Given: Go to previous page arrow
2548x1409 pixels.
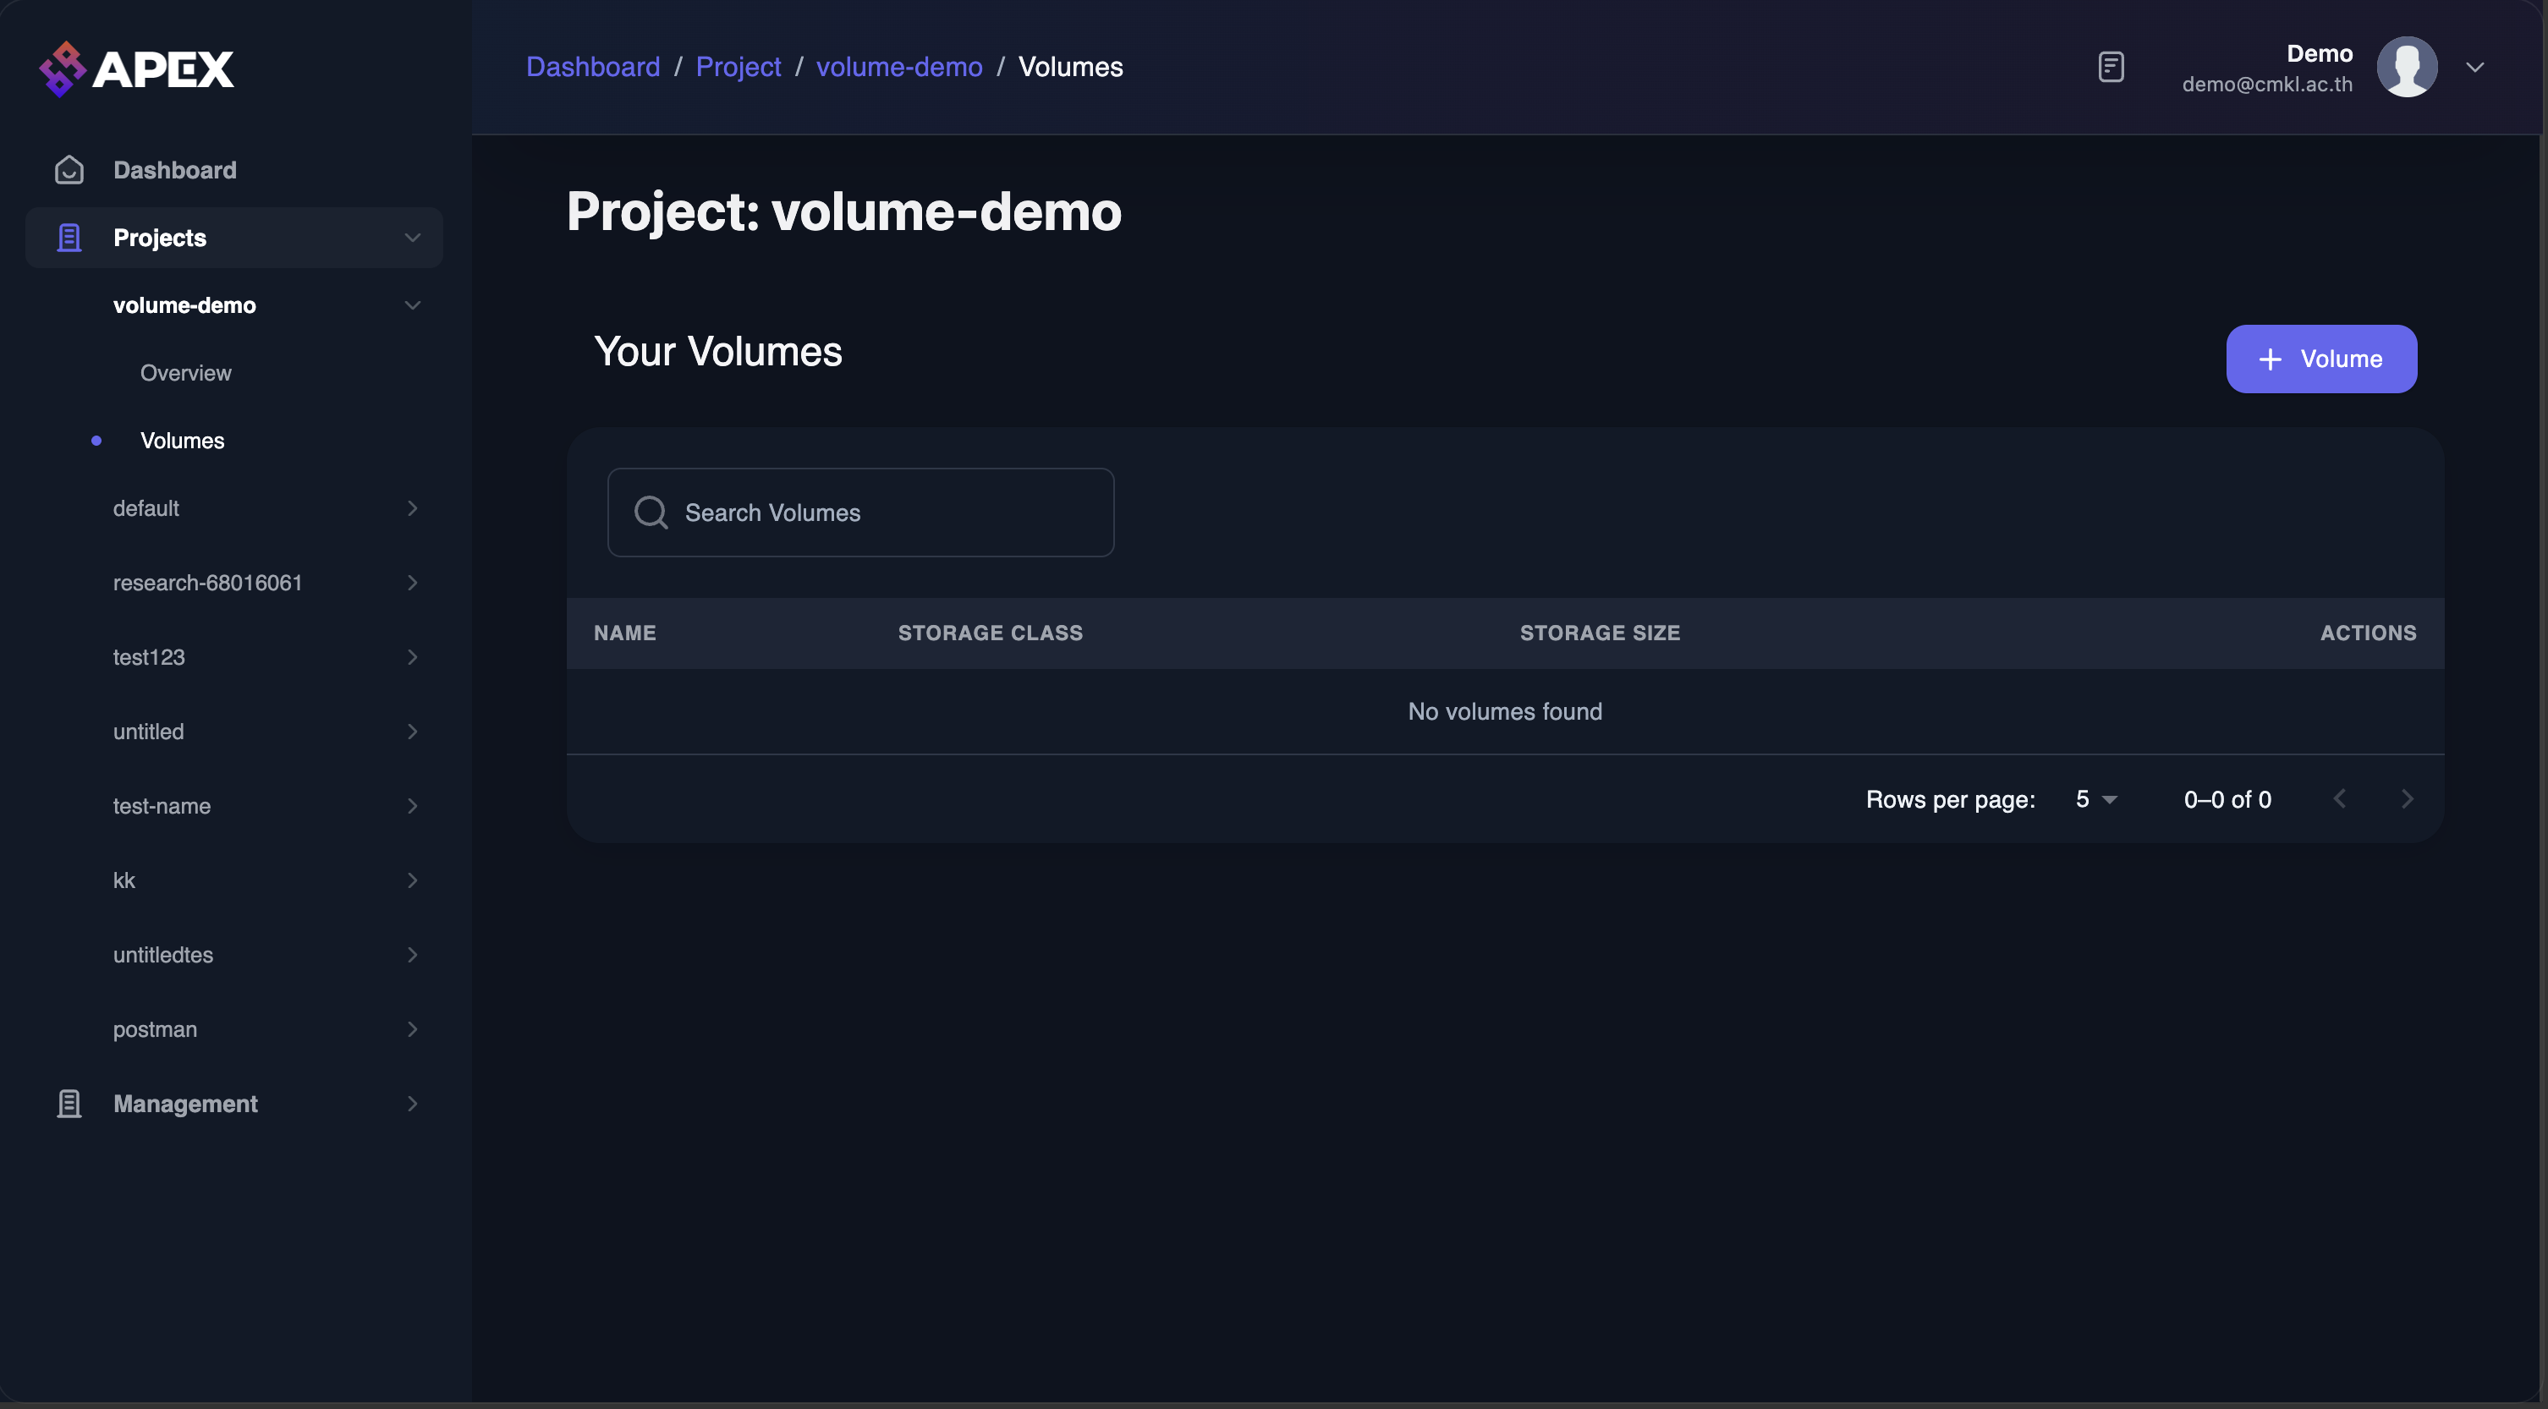Looking at the screenshot, I should click(2339, 799).
